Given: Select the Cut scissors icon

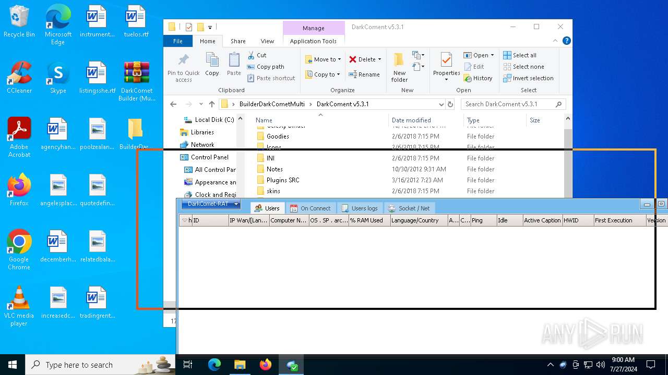Looking at the screenshot, I should [x=251, y=55].
